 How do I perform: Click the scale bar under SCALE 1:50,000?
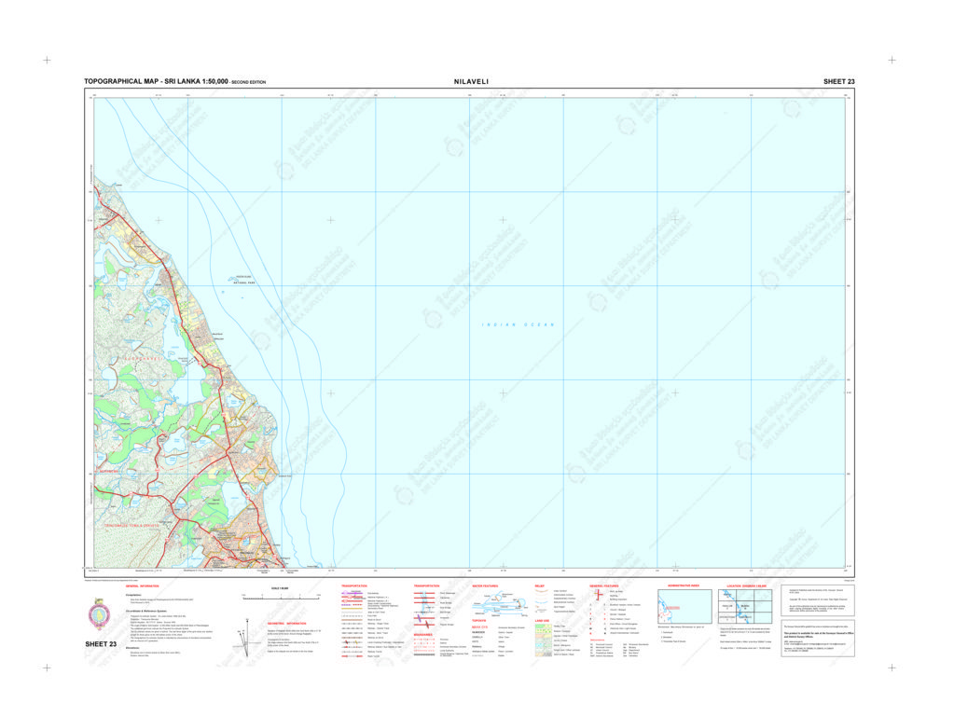(281, 598)
